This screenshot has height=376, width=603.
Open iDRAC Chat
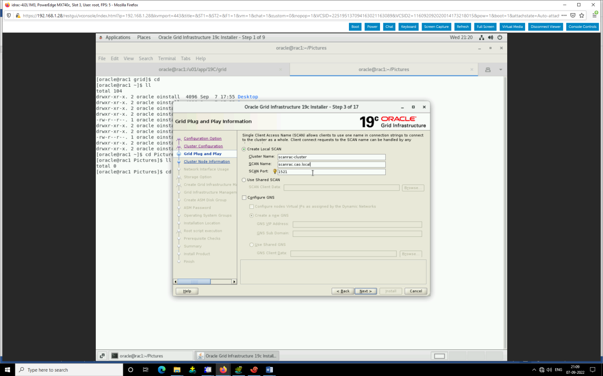(x=389, y=27)
